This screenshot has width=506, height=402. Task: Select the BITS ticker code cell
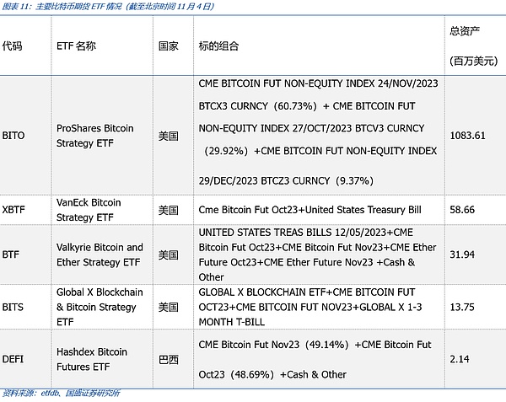[x=13, y=307]
